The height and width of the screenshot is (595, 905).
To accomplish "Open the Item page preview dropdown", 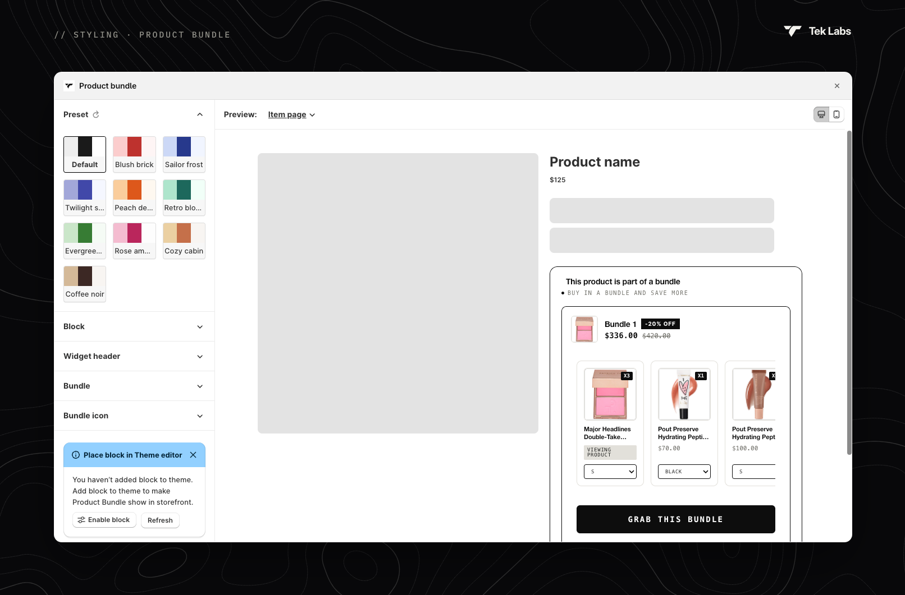I will coord(291,114).
